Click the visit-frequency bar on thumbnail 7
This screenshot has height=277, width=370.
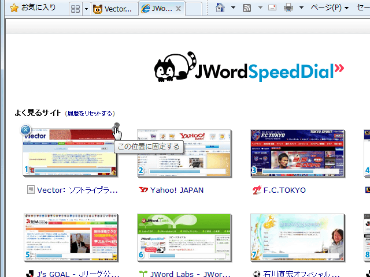coord(300,256)
